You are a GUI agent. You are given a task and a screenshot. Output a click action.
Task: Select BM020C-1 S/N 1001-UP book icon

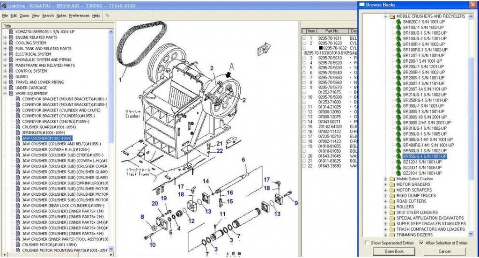click(398, 22)
